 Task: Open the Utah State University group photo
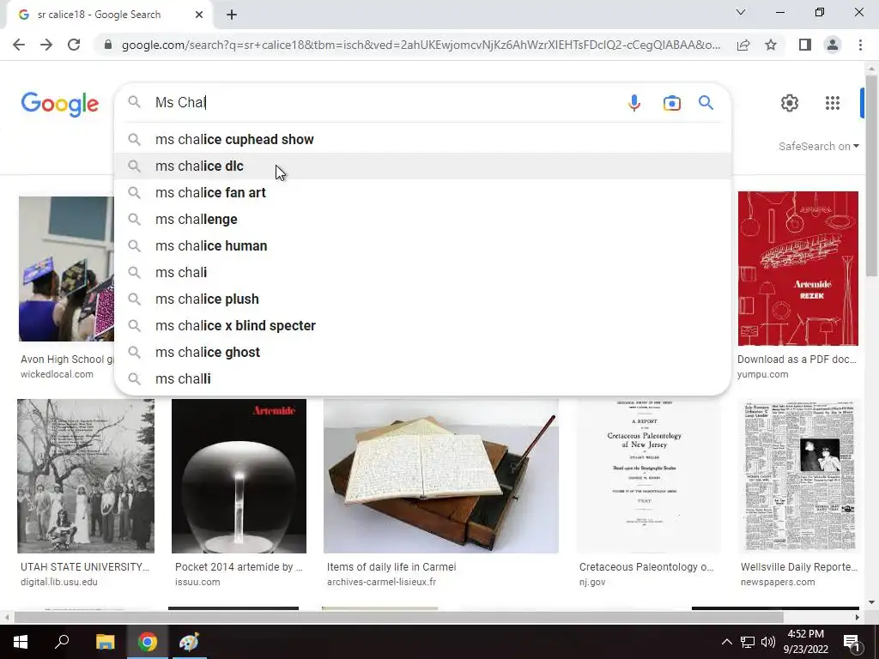point(86,476)
